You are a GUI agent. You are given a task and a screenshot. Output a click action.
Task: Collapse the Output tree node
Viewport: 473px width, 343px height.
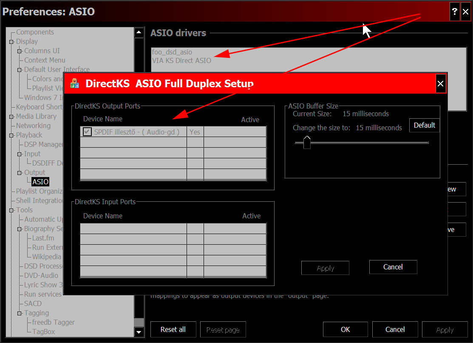[x=20, y=173]
